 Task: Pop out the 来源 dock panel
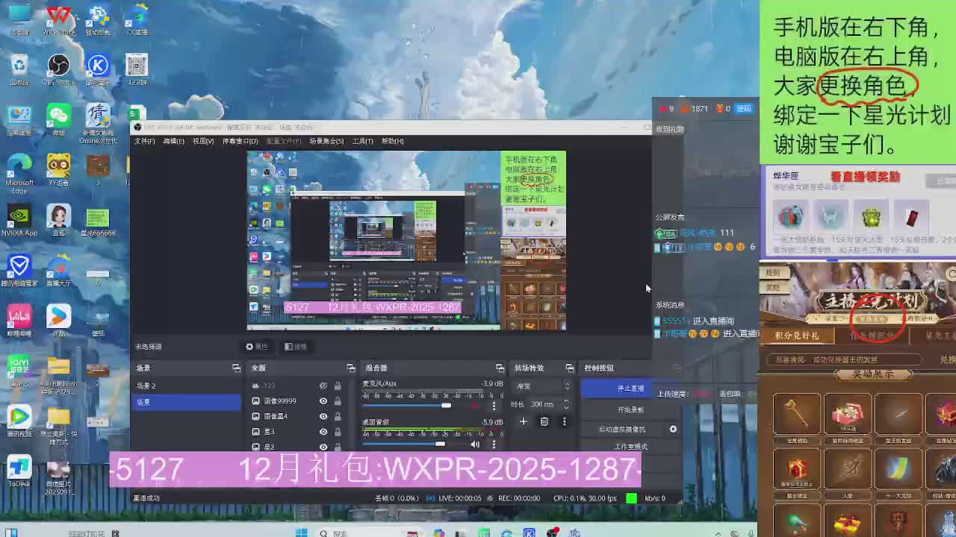coord(351,368)
